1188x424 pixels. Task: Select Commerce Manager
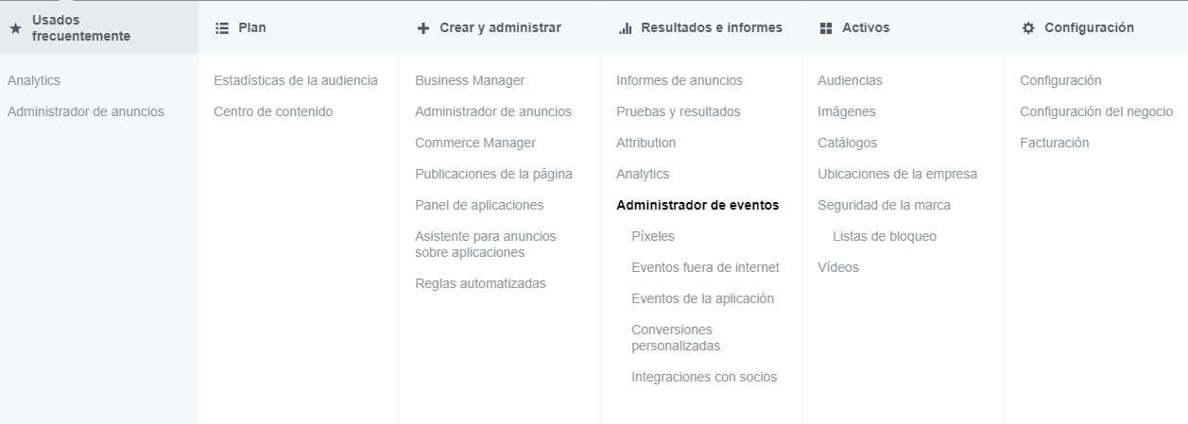475,143
